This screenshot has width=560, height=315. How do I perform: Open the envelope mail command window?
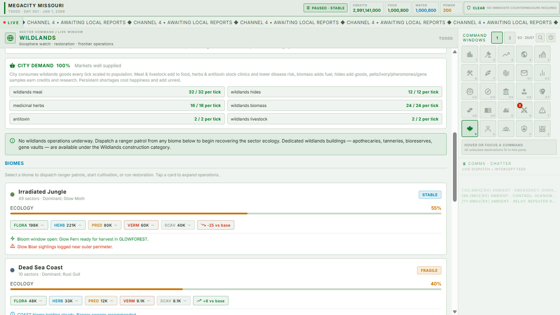(x=524, y=73)
